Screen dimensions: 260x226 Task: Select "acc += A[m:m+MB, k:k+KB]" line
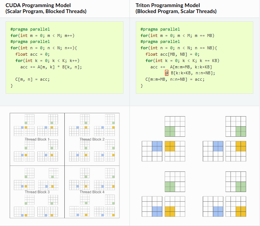[181, 67]
